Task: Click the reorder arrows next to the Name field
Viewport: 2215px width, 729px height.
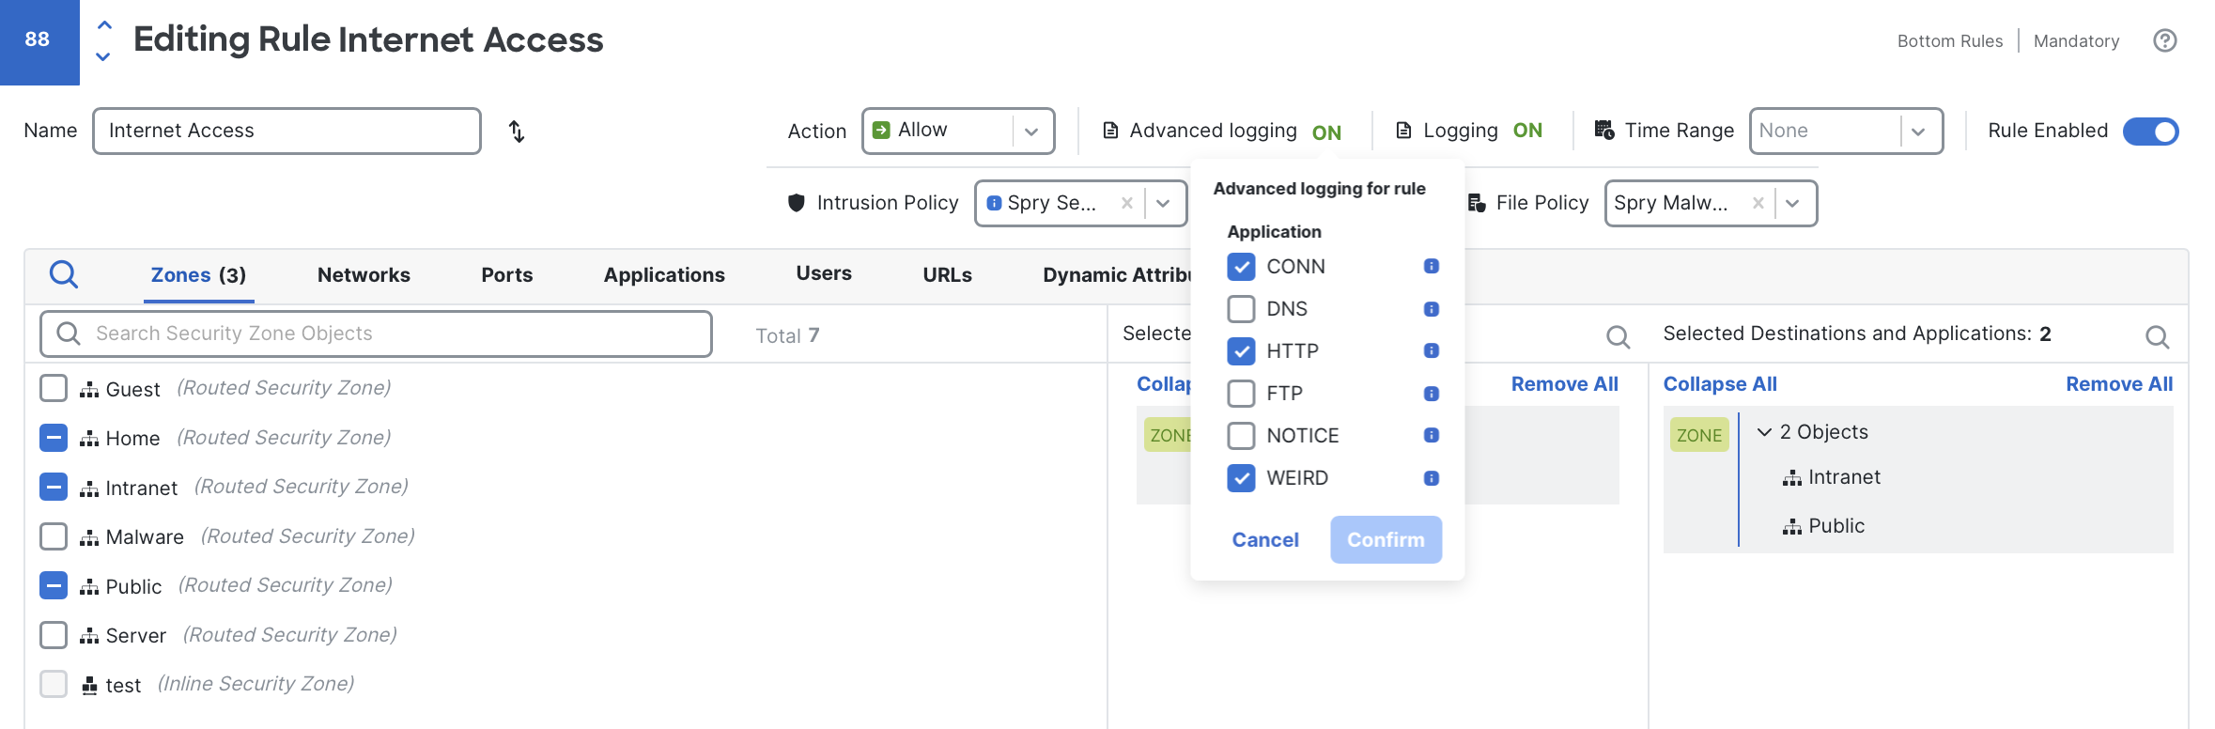Action: coord(515,132)
